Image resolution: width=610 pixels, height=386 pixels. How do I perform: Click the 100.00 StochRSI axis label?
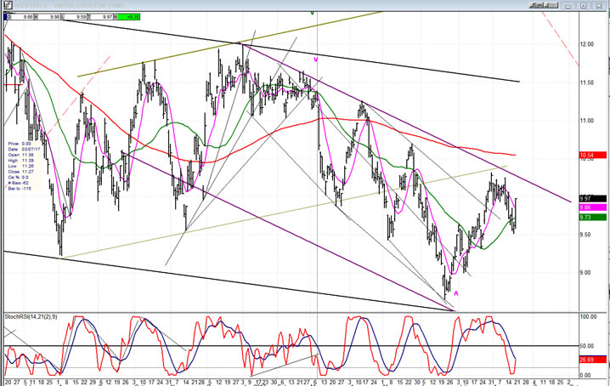[x=588, y=316]
